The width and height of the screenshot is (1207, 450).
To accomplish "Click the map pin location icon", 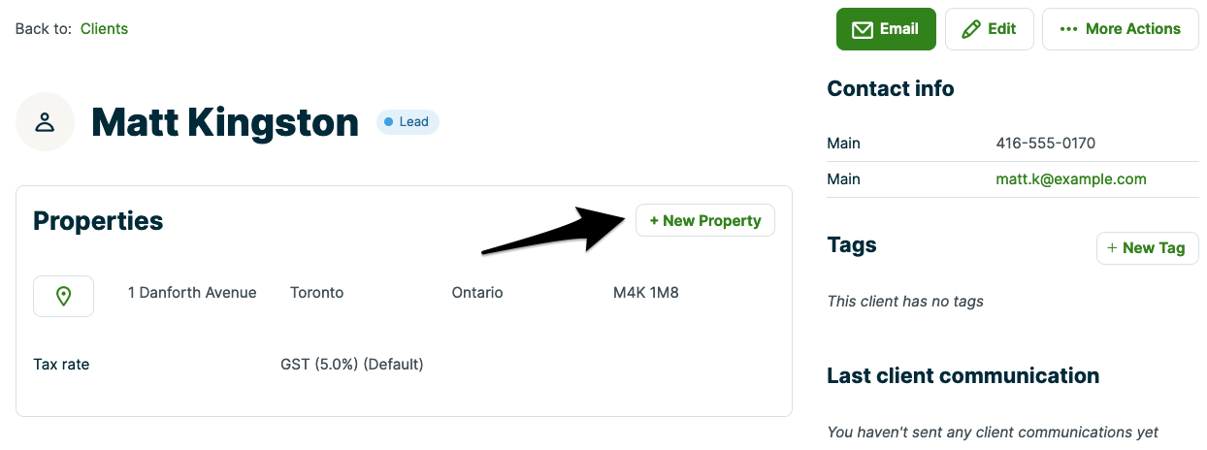I will 64,296.
